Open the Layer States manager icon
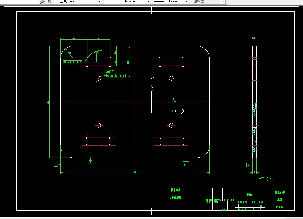This screenshot has height=219, width=303. point(49,1)
